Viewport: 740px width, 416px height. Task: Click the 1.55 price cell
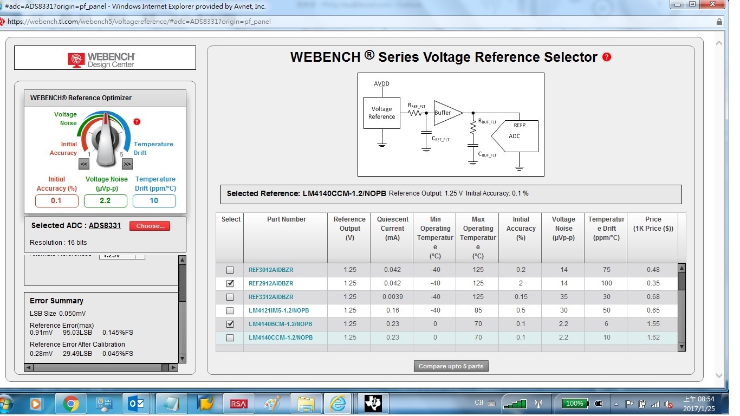pyautogui.click(x=653, y=324)
